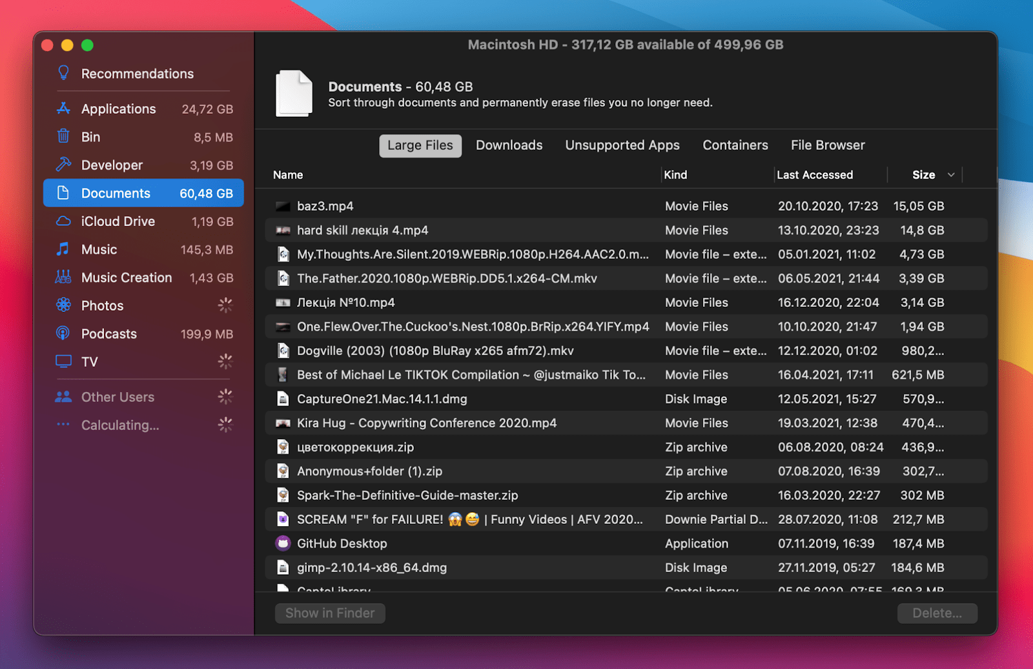Click the Documents page icon in sidebar

pyautogui.click(x=63, y=193)
